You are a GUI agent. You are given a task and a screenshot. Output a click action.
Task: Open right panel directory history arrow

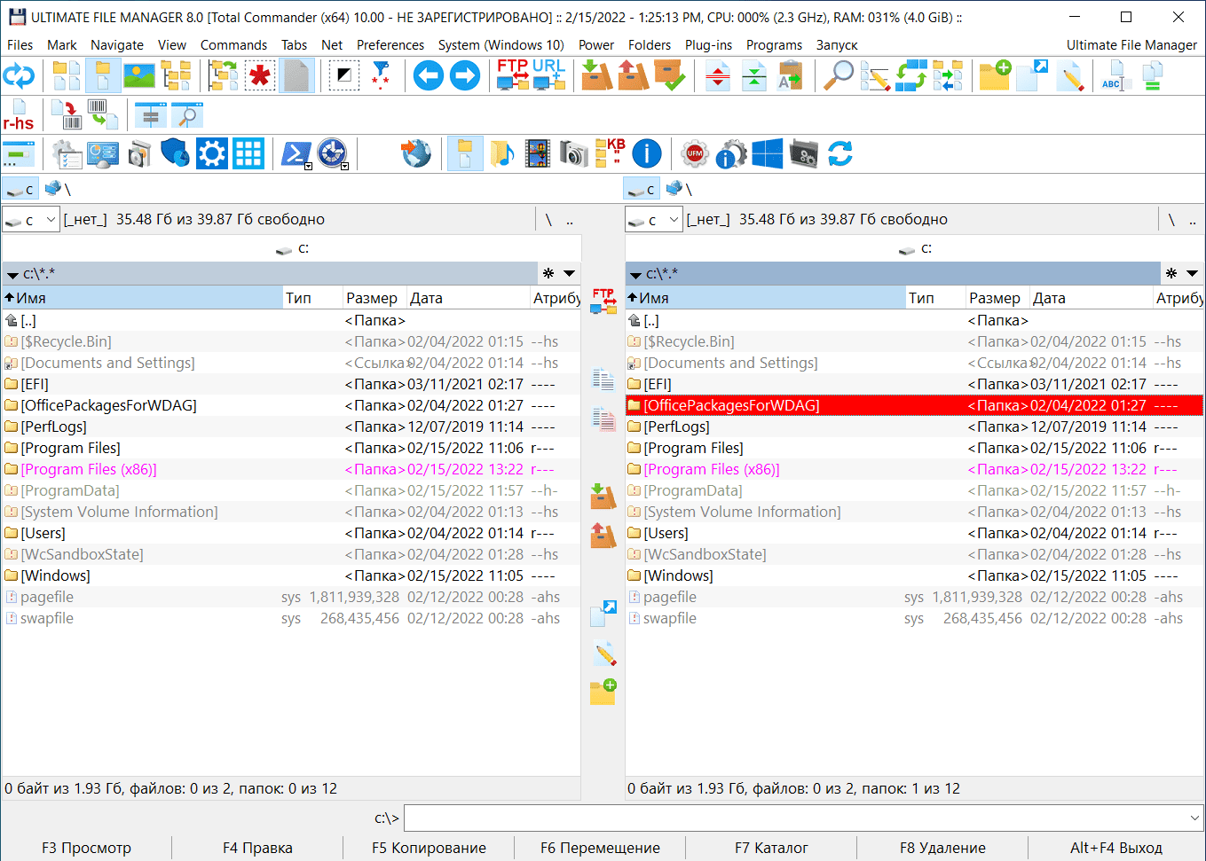coord(1193,273)
